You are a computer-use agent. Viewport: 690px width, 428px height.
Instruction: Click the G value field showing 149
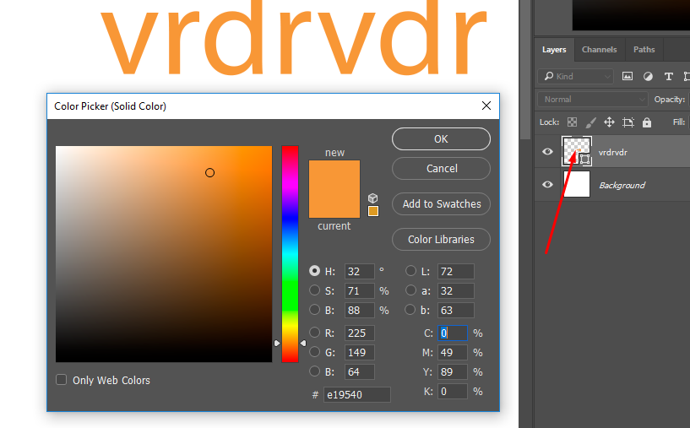click(359, 352)
